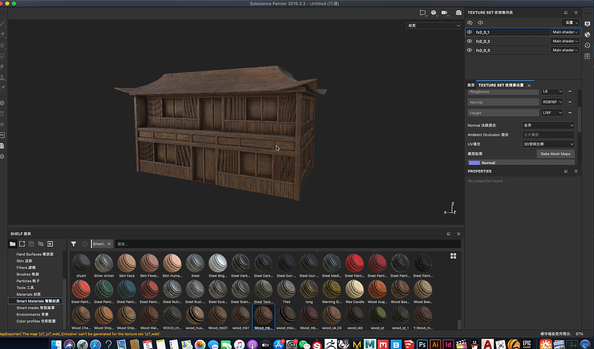Click the Bake Mesh Maps button
Screen dimensions: 594x349
[x=555, y=153]
